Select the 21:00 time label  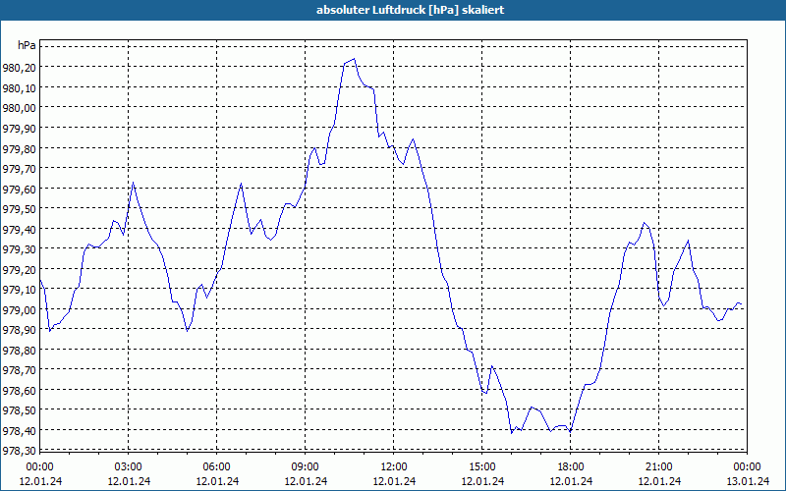(x=658, y=467)
